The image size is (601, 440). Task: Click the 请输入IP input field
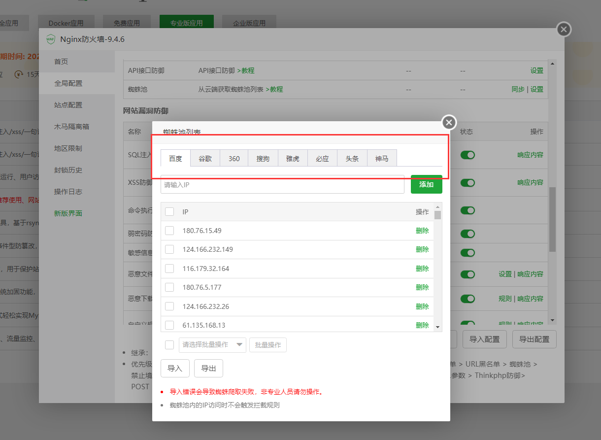pos(282,185)
